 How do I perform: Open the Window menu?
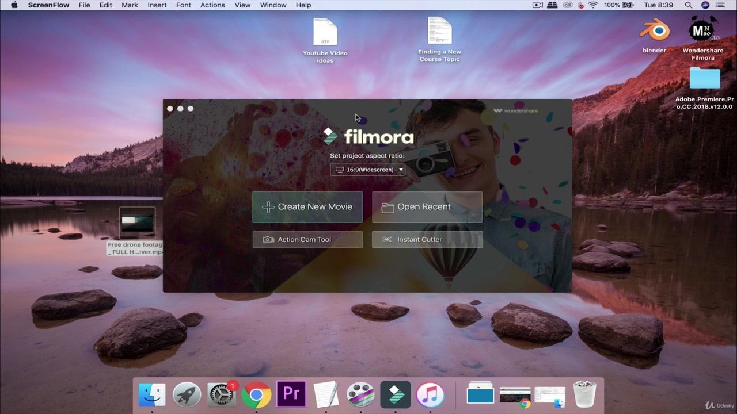coord(273,5)
